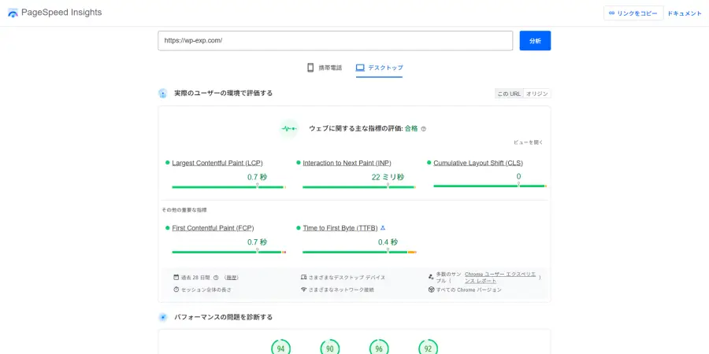Click the 合格 assessment result text
The image size is (709, 354).
tap(411, 129)
